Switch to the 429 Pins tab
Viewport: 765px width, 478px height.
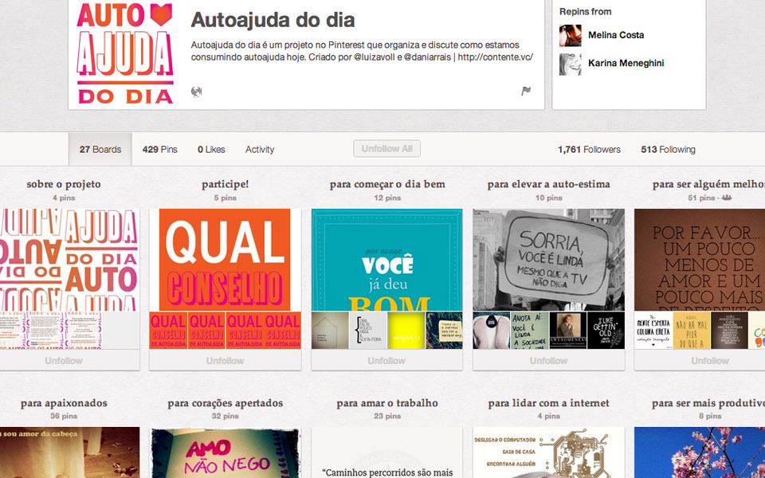tap(160, 150)
